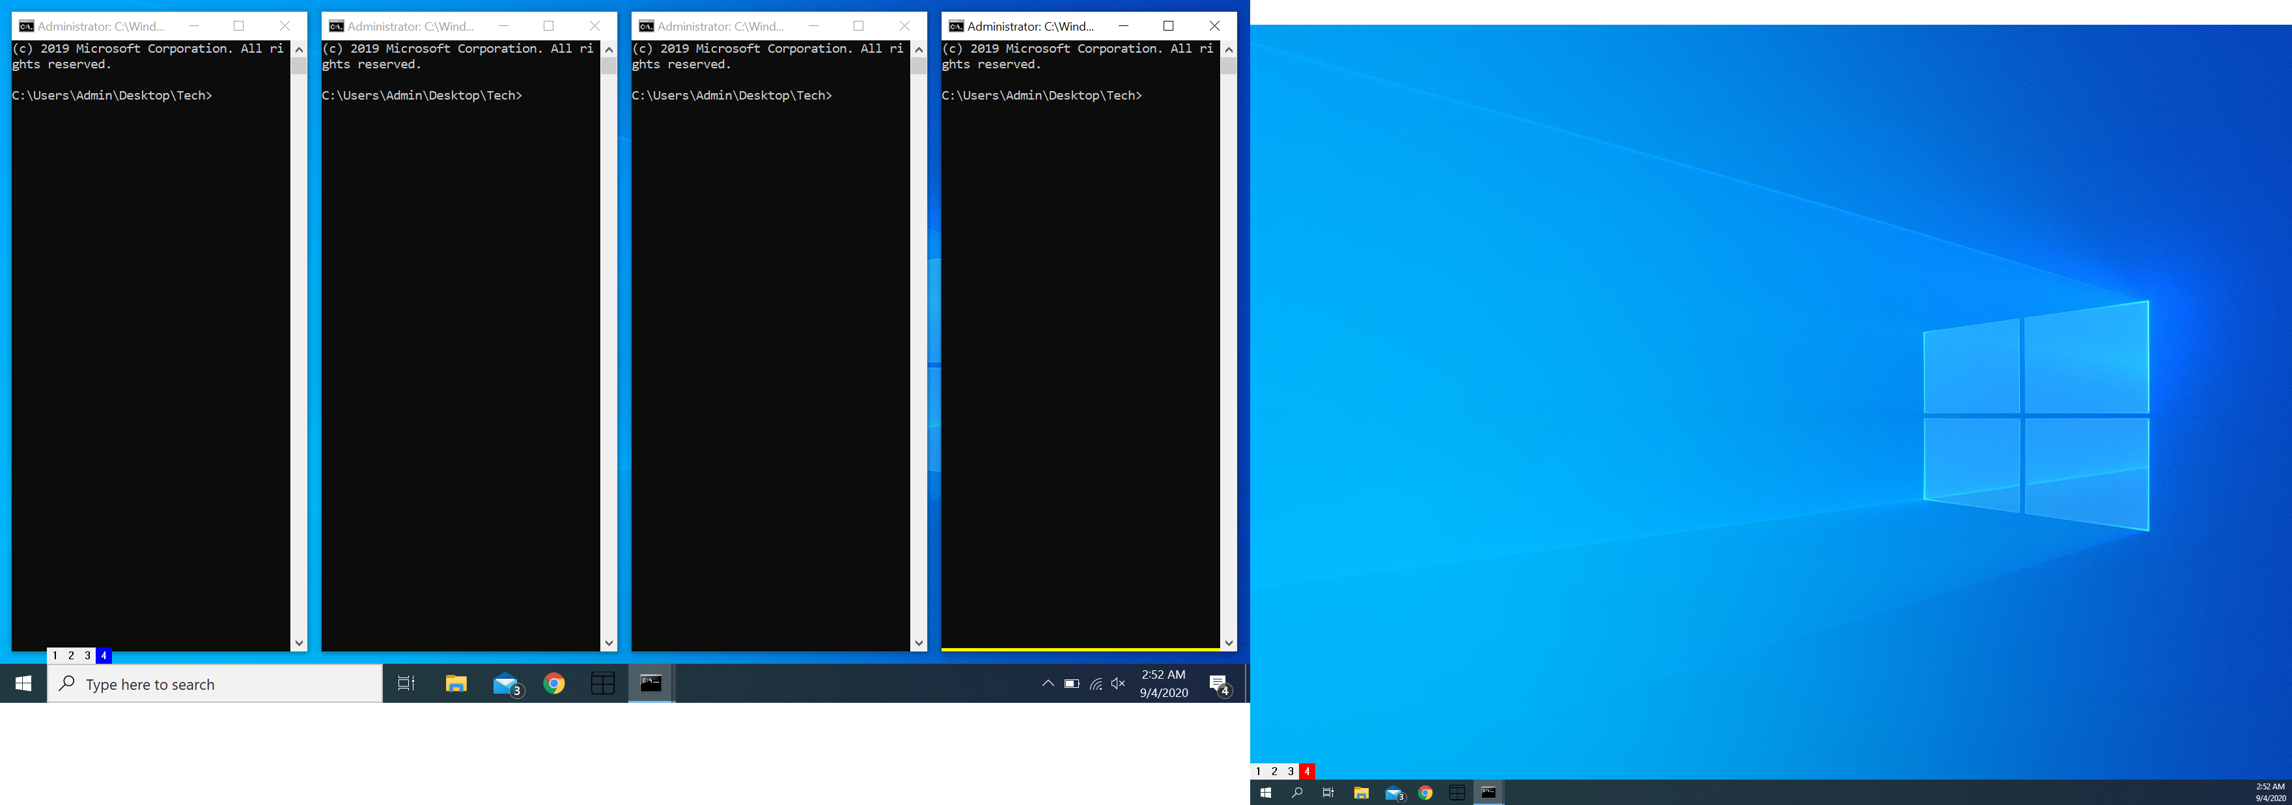
Task: Switch to desktop 3 in the right monitor's number strip
Action: [x=1291, y=771]
